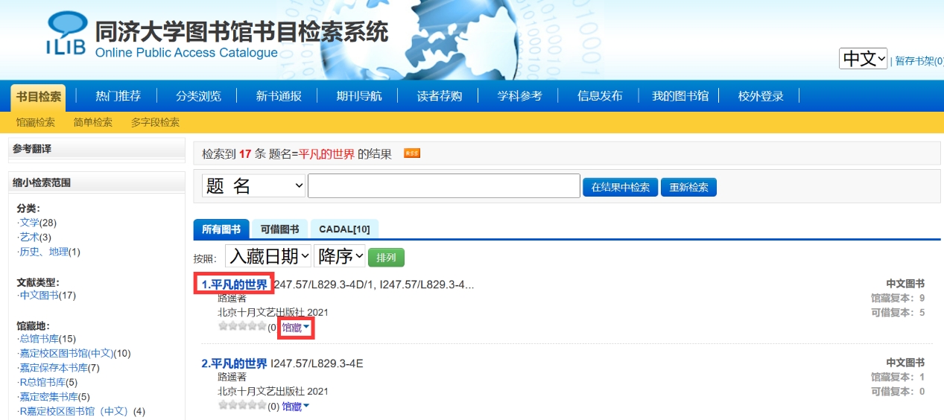Click the 同济大学图书馆书目检索系统 site title

coord(241,33)
